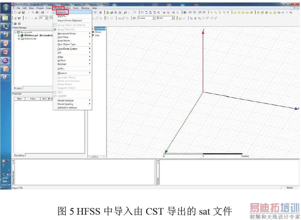This screenshot has height=220, width=301.
Task: Open the Draw menu
Action: click(x=49, y=8)
